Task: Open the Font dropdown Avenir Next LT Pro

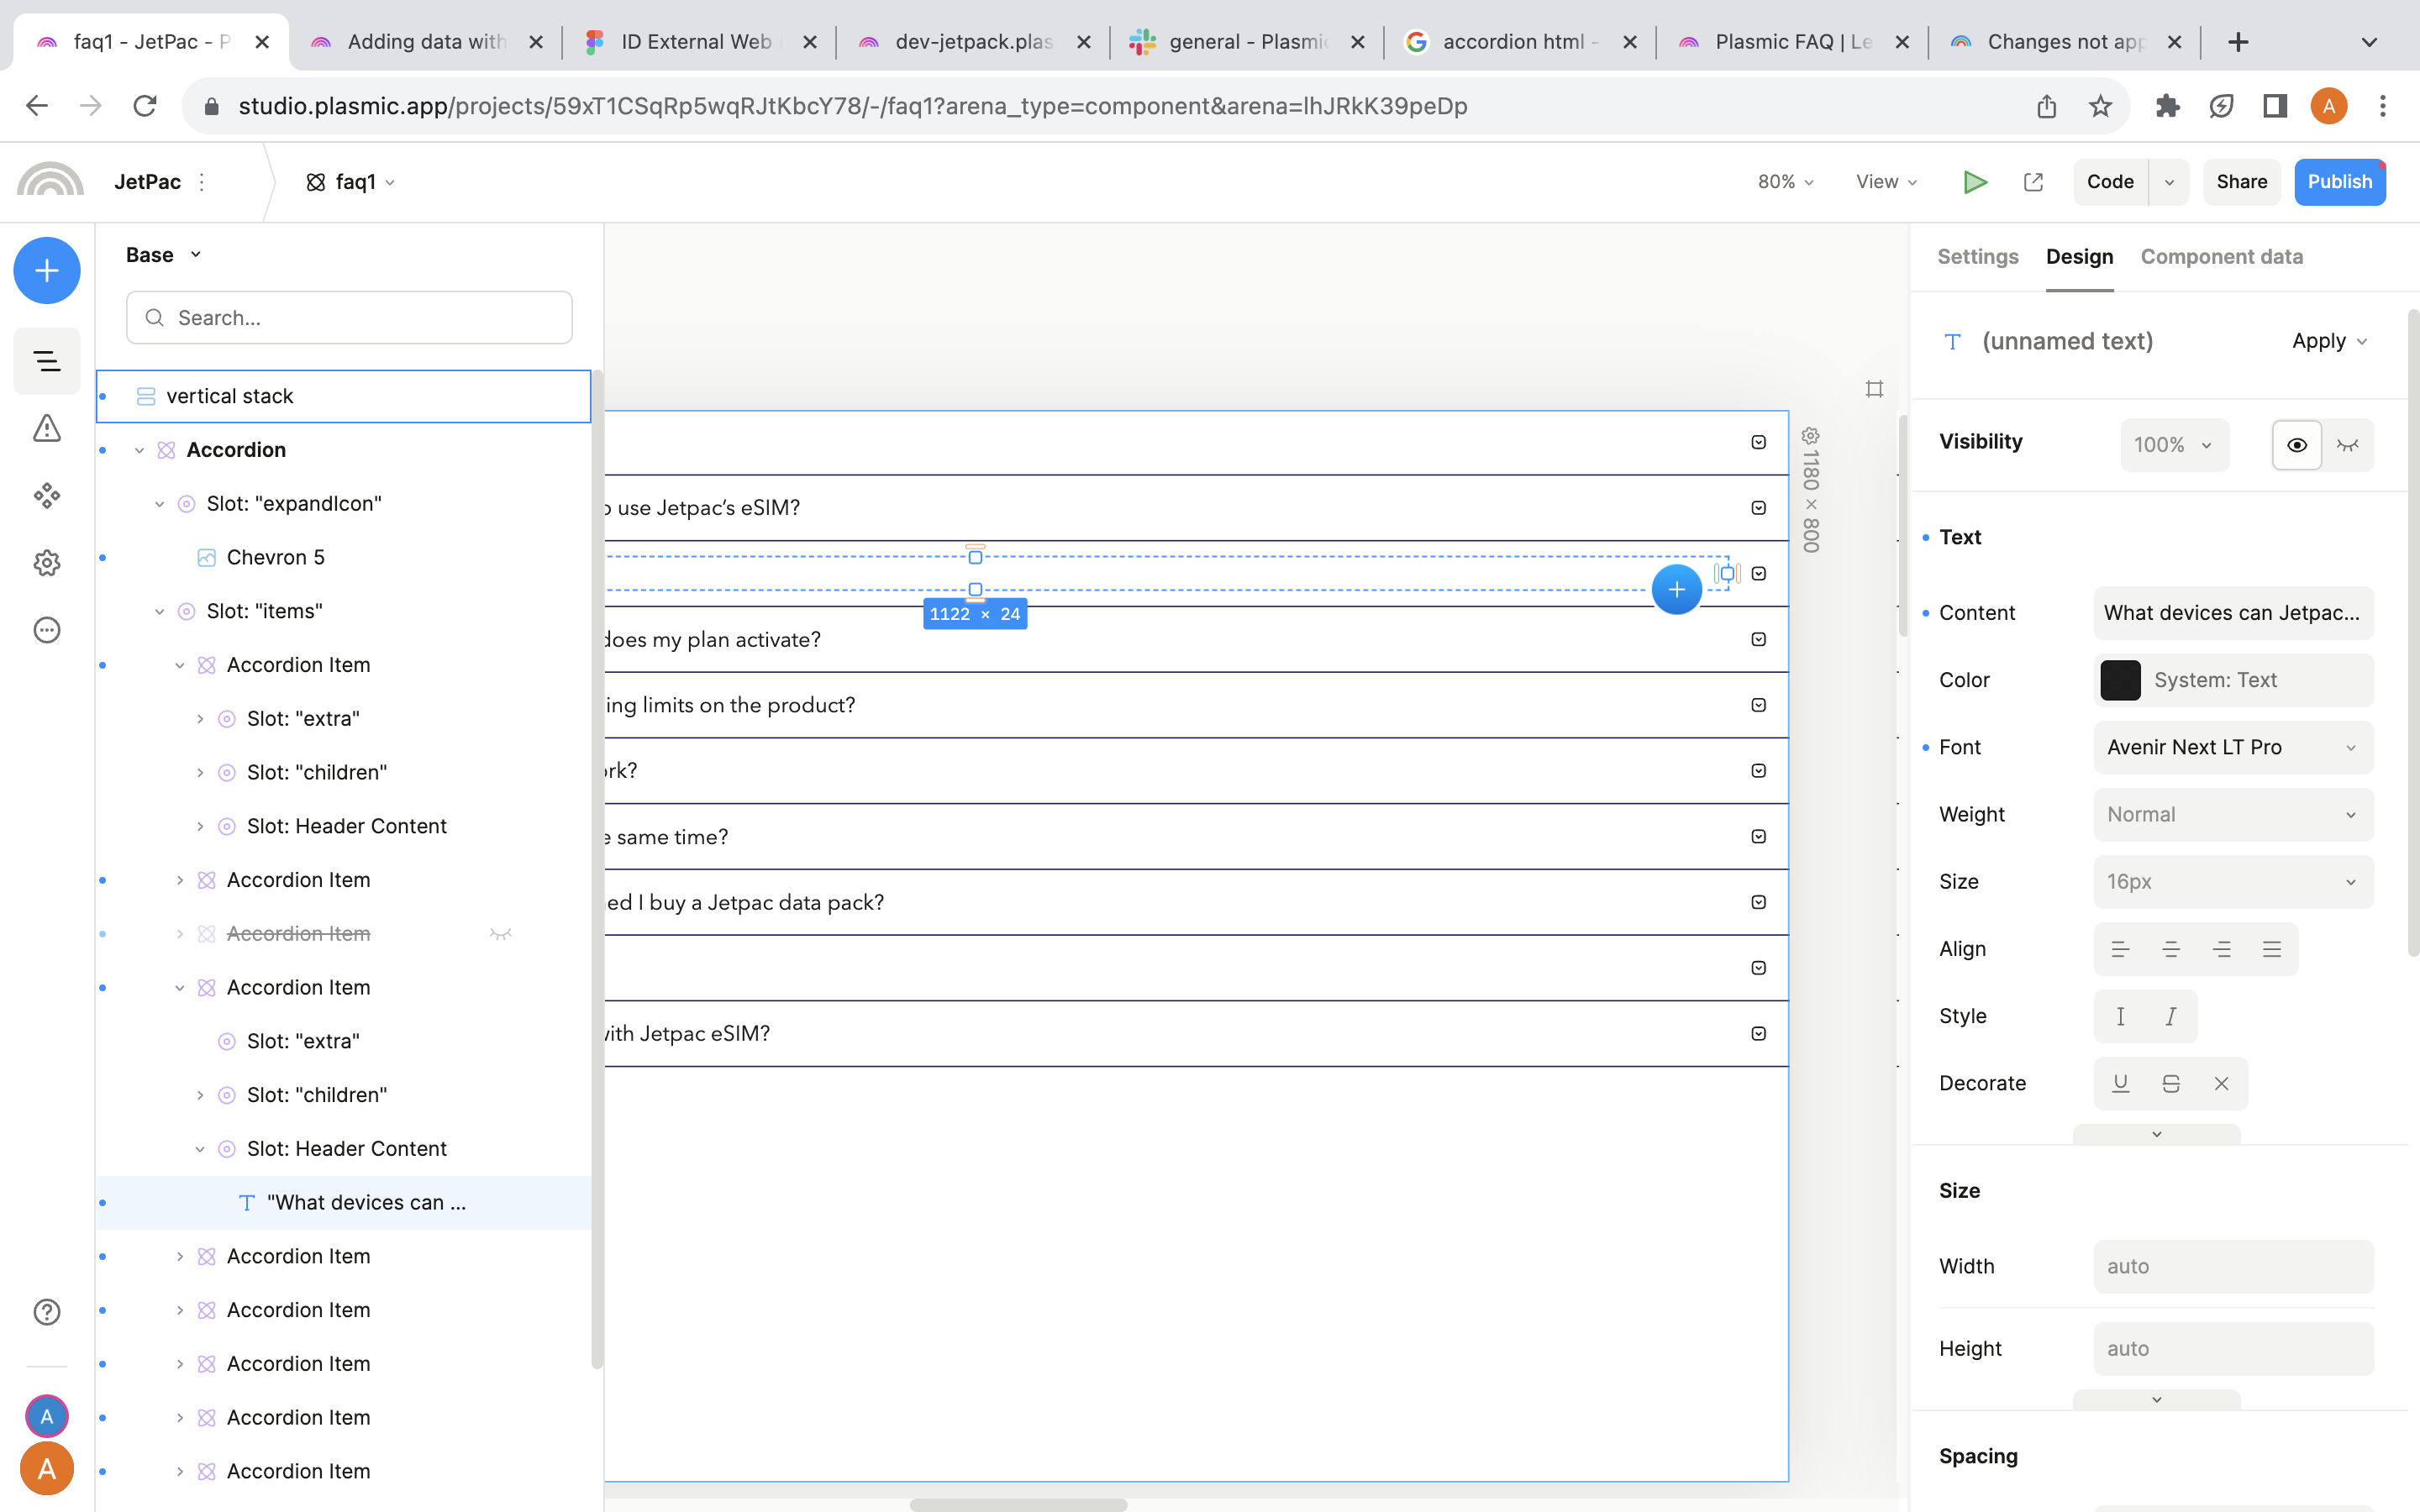Action: click(x=2232, y=747)
